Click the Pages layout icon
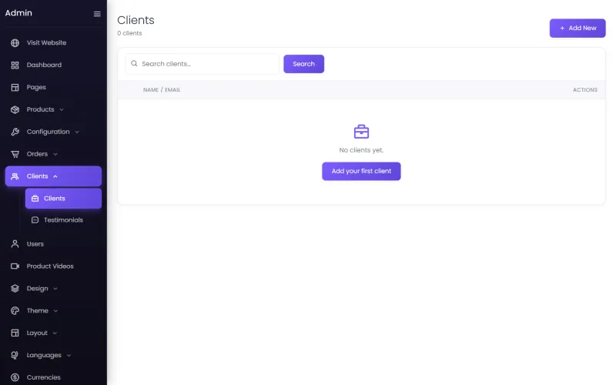Image resolution: width=616 pixels, height=385 pixels. coord(15,87)
